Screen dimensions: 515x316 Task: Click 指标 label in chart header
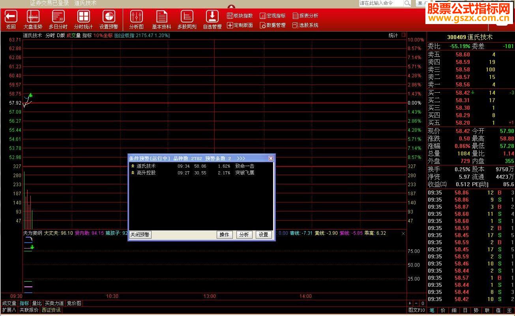[87, 36]
